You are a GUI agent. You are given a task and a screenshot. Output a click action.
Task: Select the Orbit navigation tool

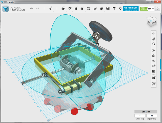[154, 39]
